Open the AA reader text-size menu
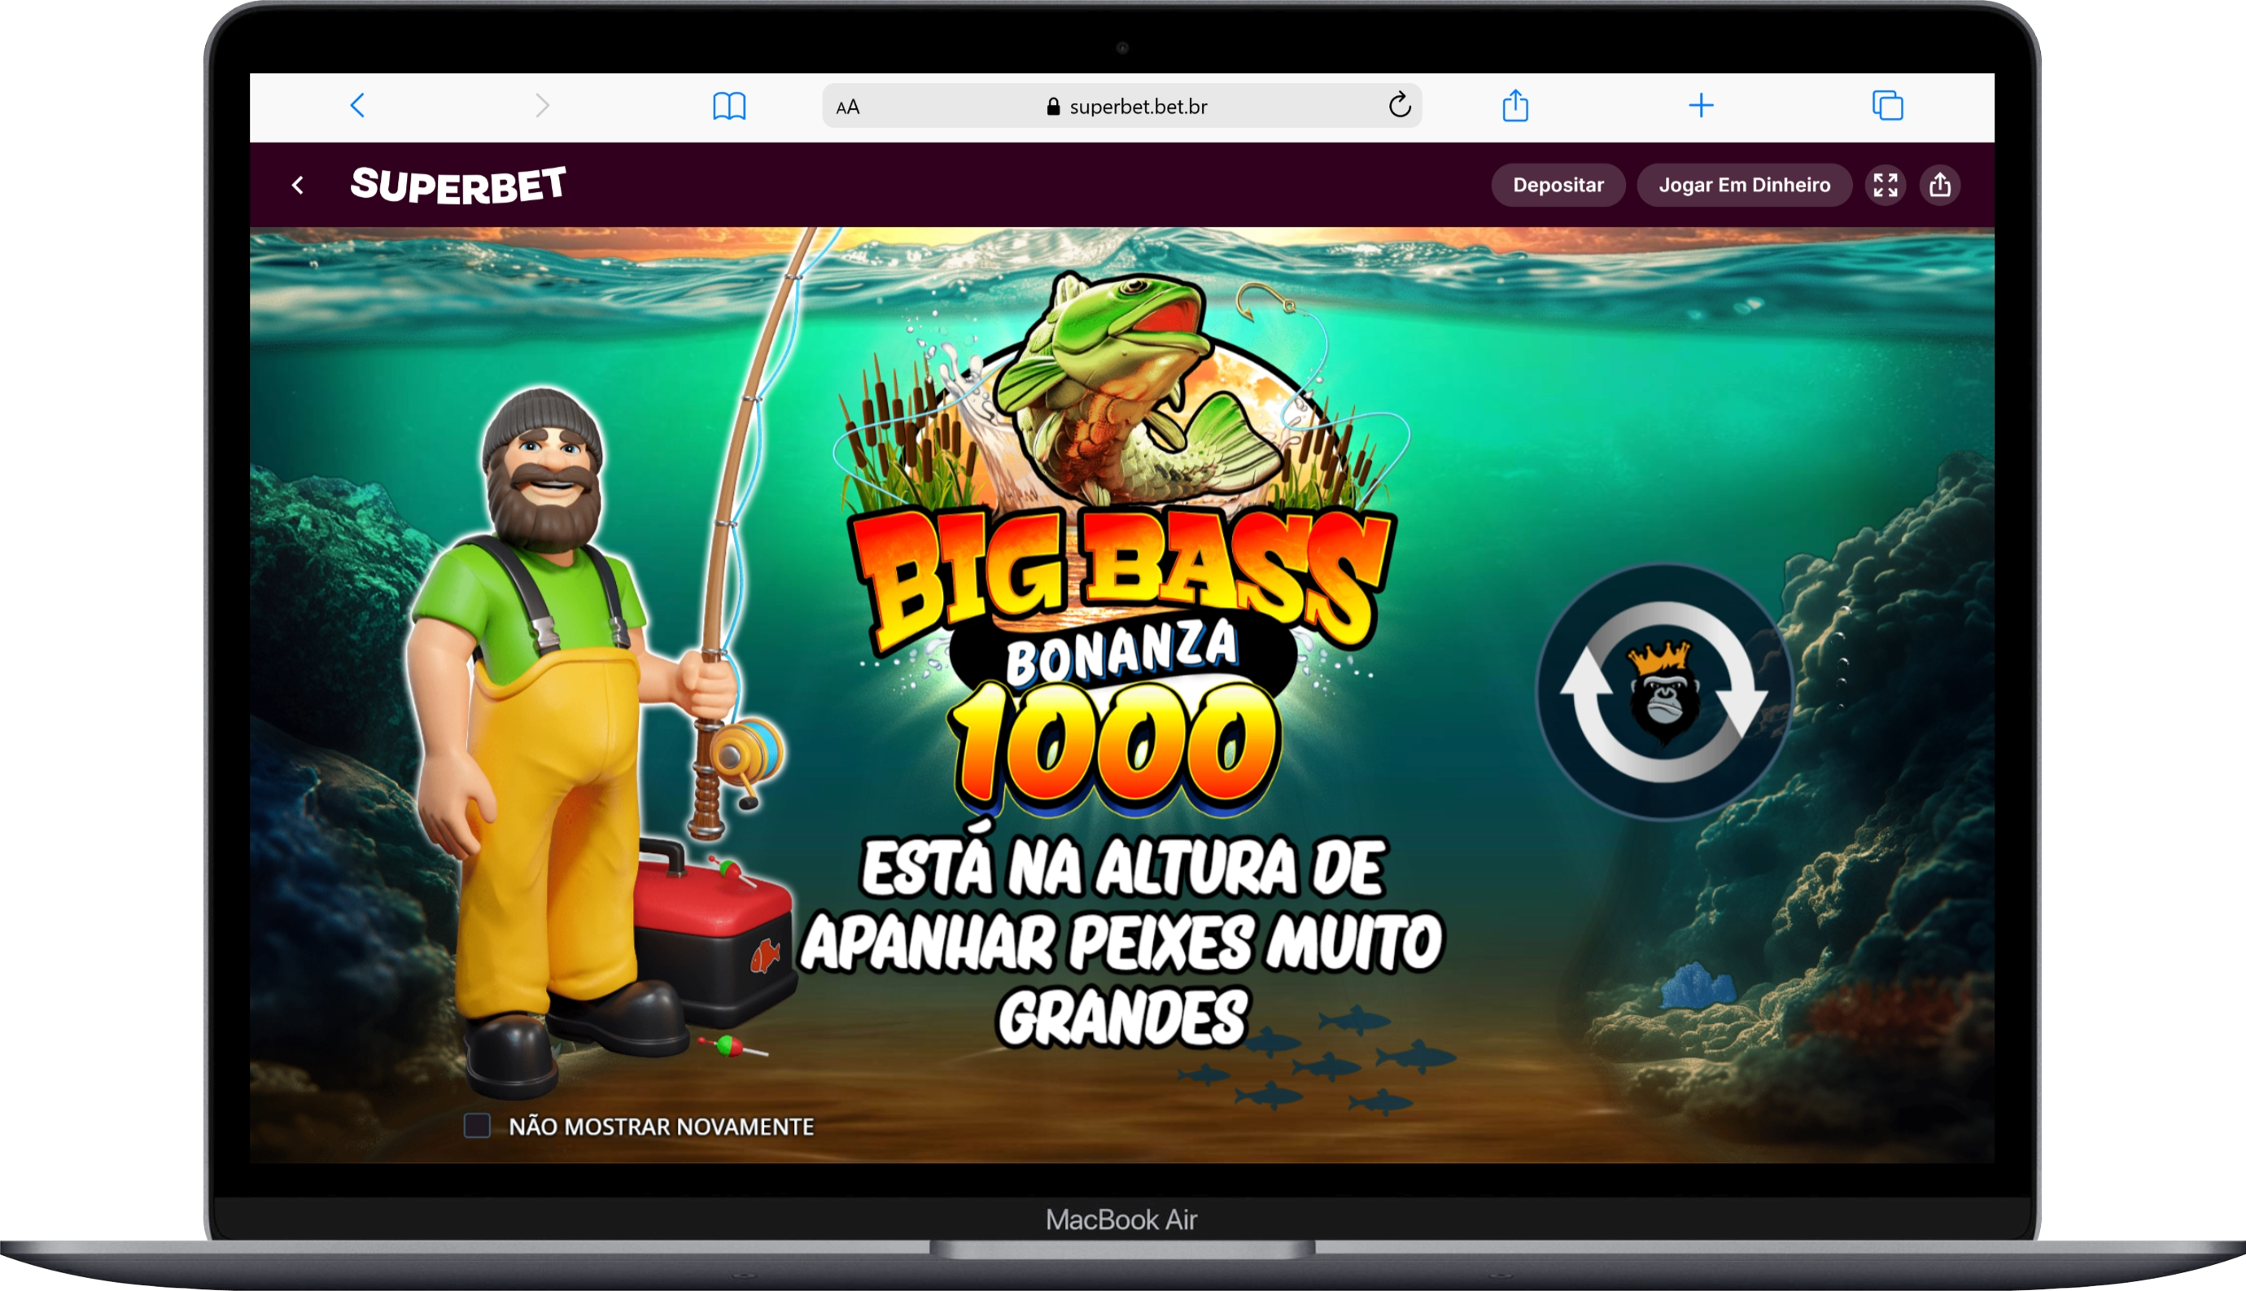 coord(848,107)
